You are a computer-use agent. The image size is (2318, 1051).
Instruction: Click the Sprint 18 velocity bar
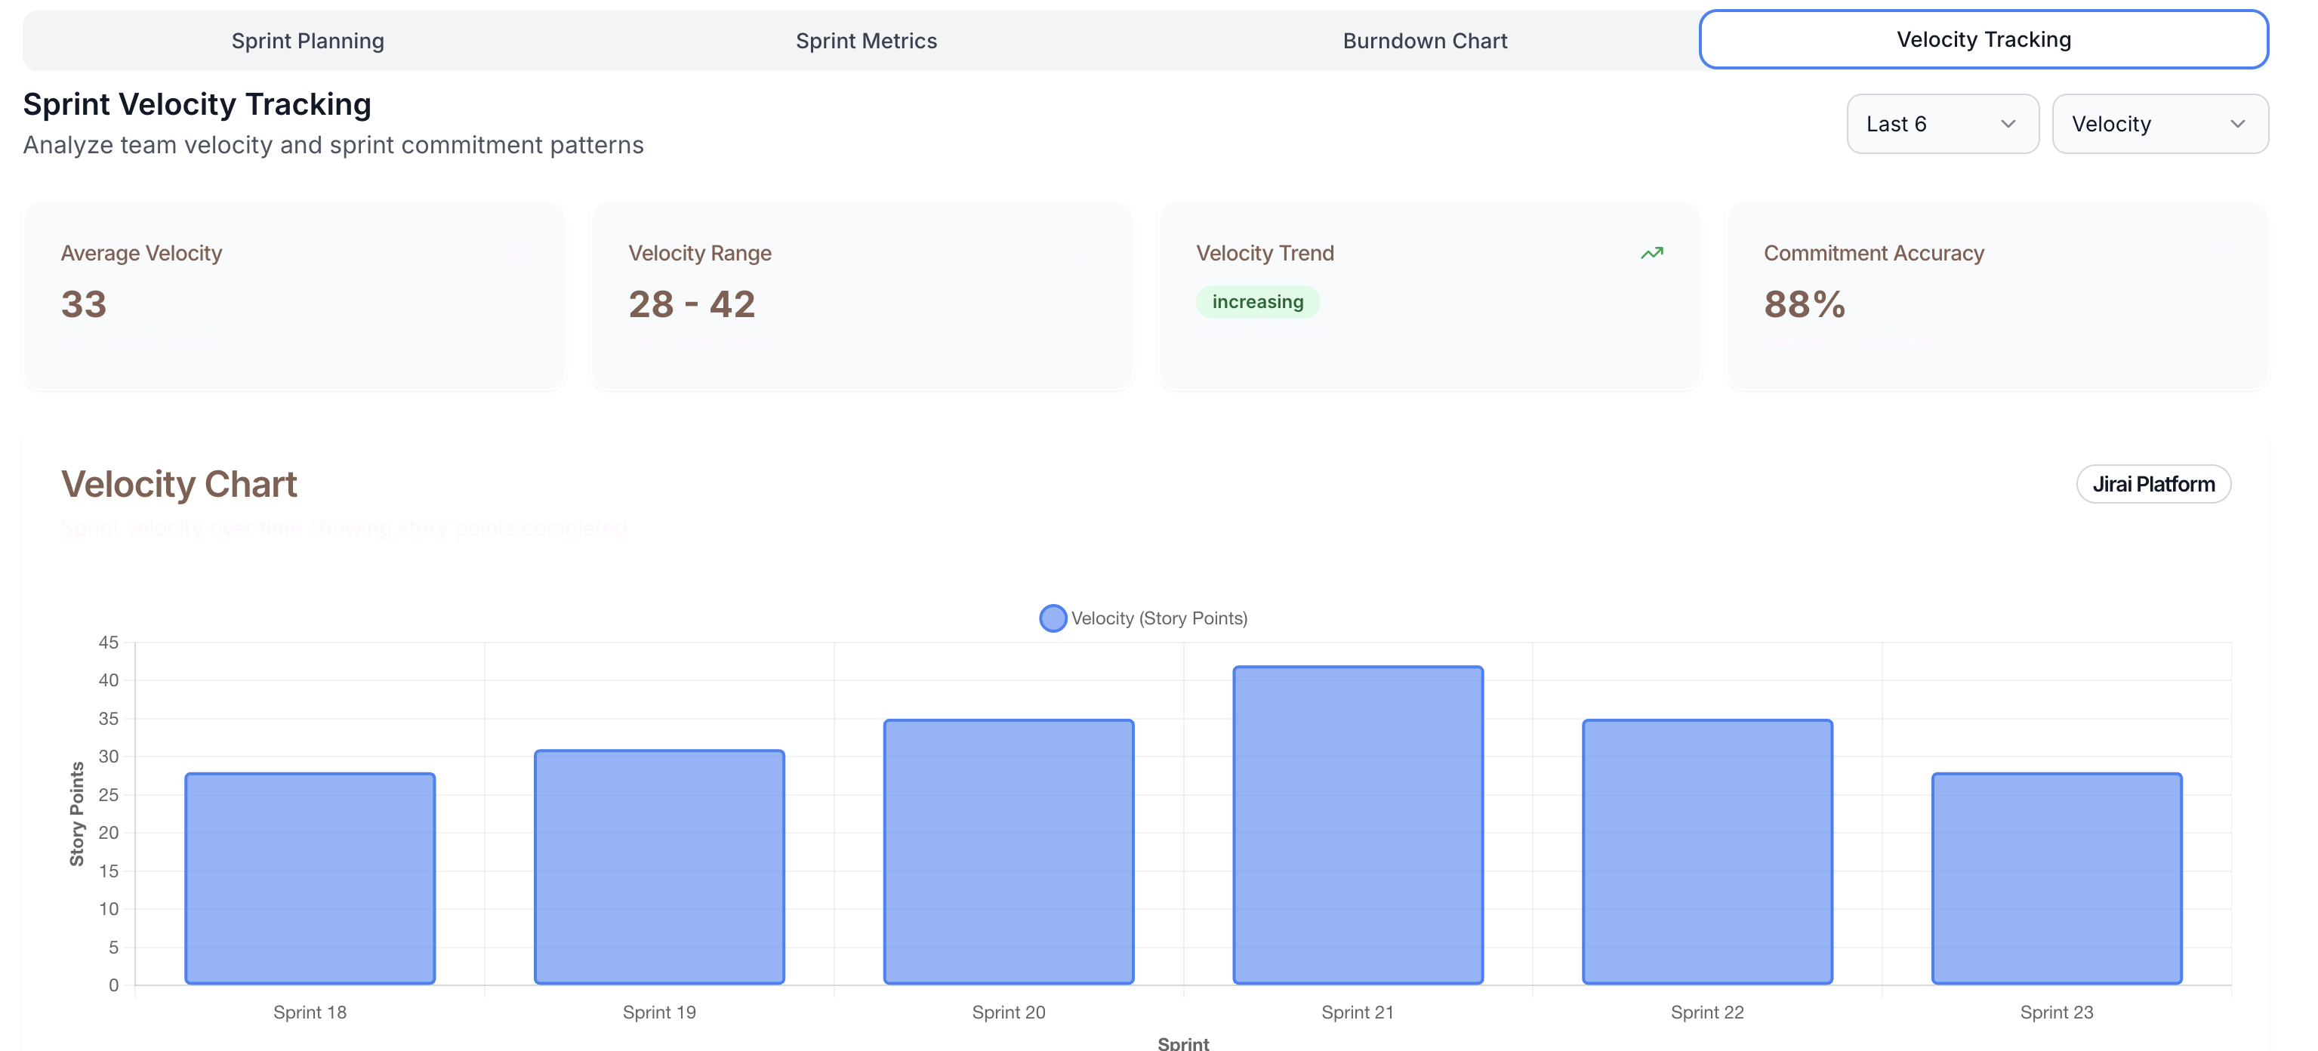(310, 877)
